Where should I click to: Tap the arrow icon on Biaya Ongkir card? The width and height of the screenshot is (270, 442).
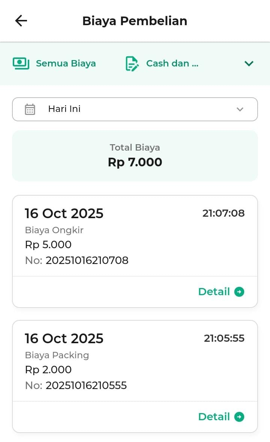[239, 292]
